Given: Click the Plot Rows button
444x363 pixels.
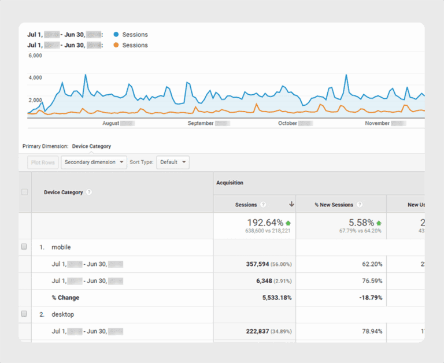Looking at the screenshot, I should pos(43,162).
